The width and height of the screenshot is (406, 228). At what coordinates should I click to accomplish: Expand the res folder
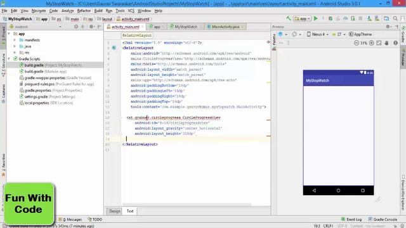click(15, 53)
